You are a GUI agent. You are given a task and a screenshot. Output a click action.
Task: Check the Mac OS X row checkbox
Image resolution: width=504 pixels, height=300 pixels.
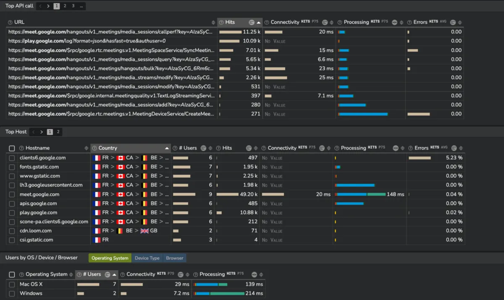click(12, 284)
